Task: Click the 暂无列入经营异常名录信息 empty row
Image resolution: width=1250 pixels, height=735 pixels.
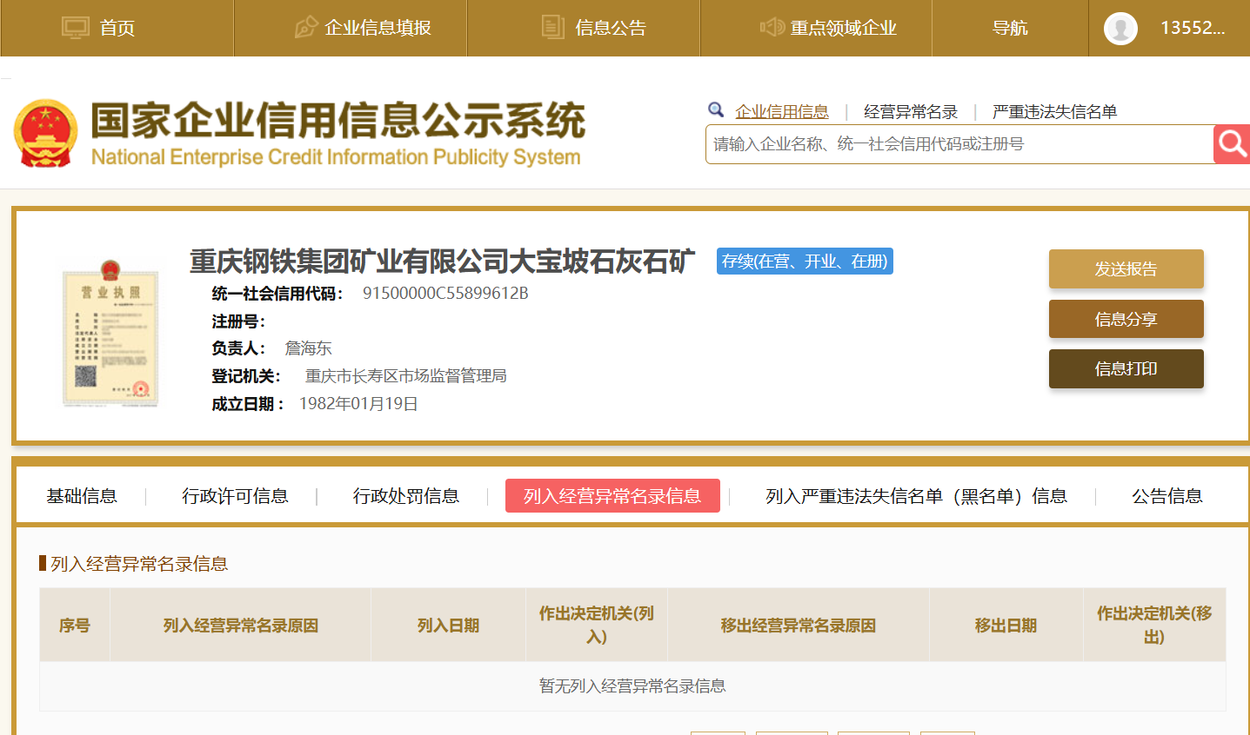Action: (632, 686)
